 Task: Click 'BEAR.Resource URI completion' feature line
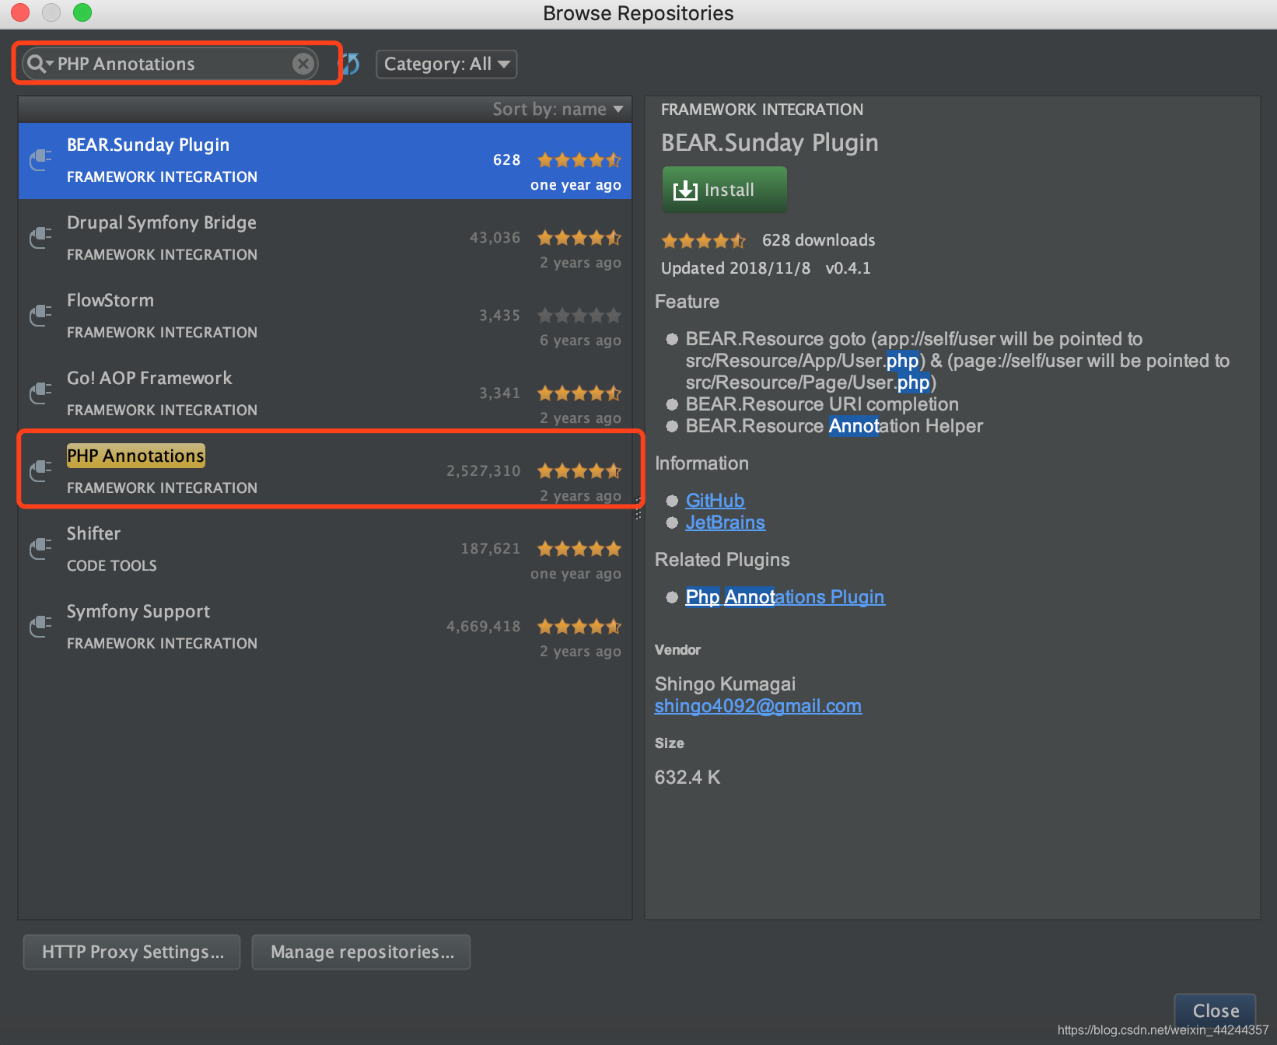pyautogui.click(x=822, y=404)
